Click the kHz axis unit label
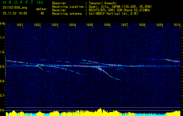 click(3, 23)
